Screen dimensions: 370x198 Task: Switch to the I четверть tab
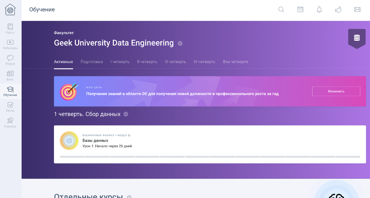120,62
